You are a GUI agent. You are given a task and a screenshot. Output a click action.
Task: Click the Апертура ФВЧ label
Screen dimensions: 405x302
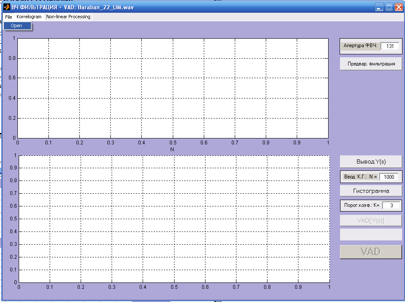click(360, 46)
